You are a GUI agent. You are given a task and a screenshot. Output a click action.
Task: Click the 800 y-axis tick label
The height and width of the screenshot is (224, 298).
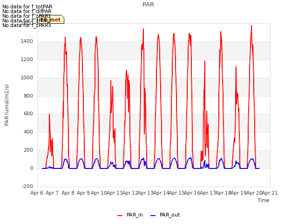(x=28, y=96)
